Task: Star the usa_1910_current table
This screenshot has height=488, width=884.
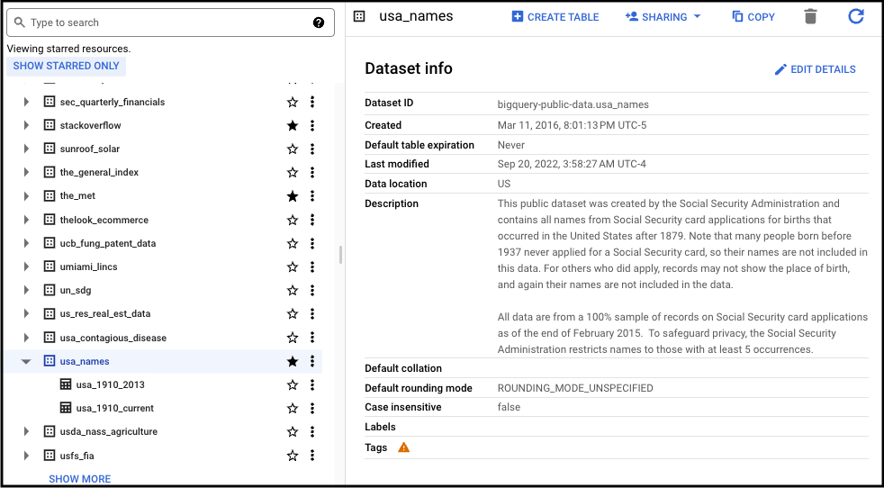Action: coord(292,408)
